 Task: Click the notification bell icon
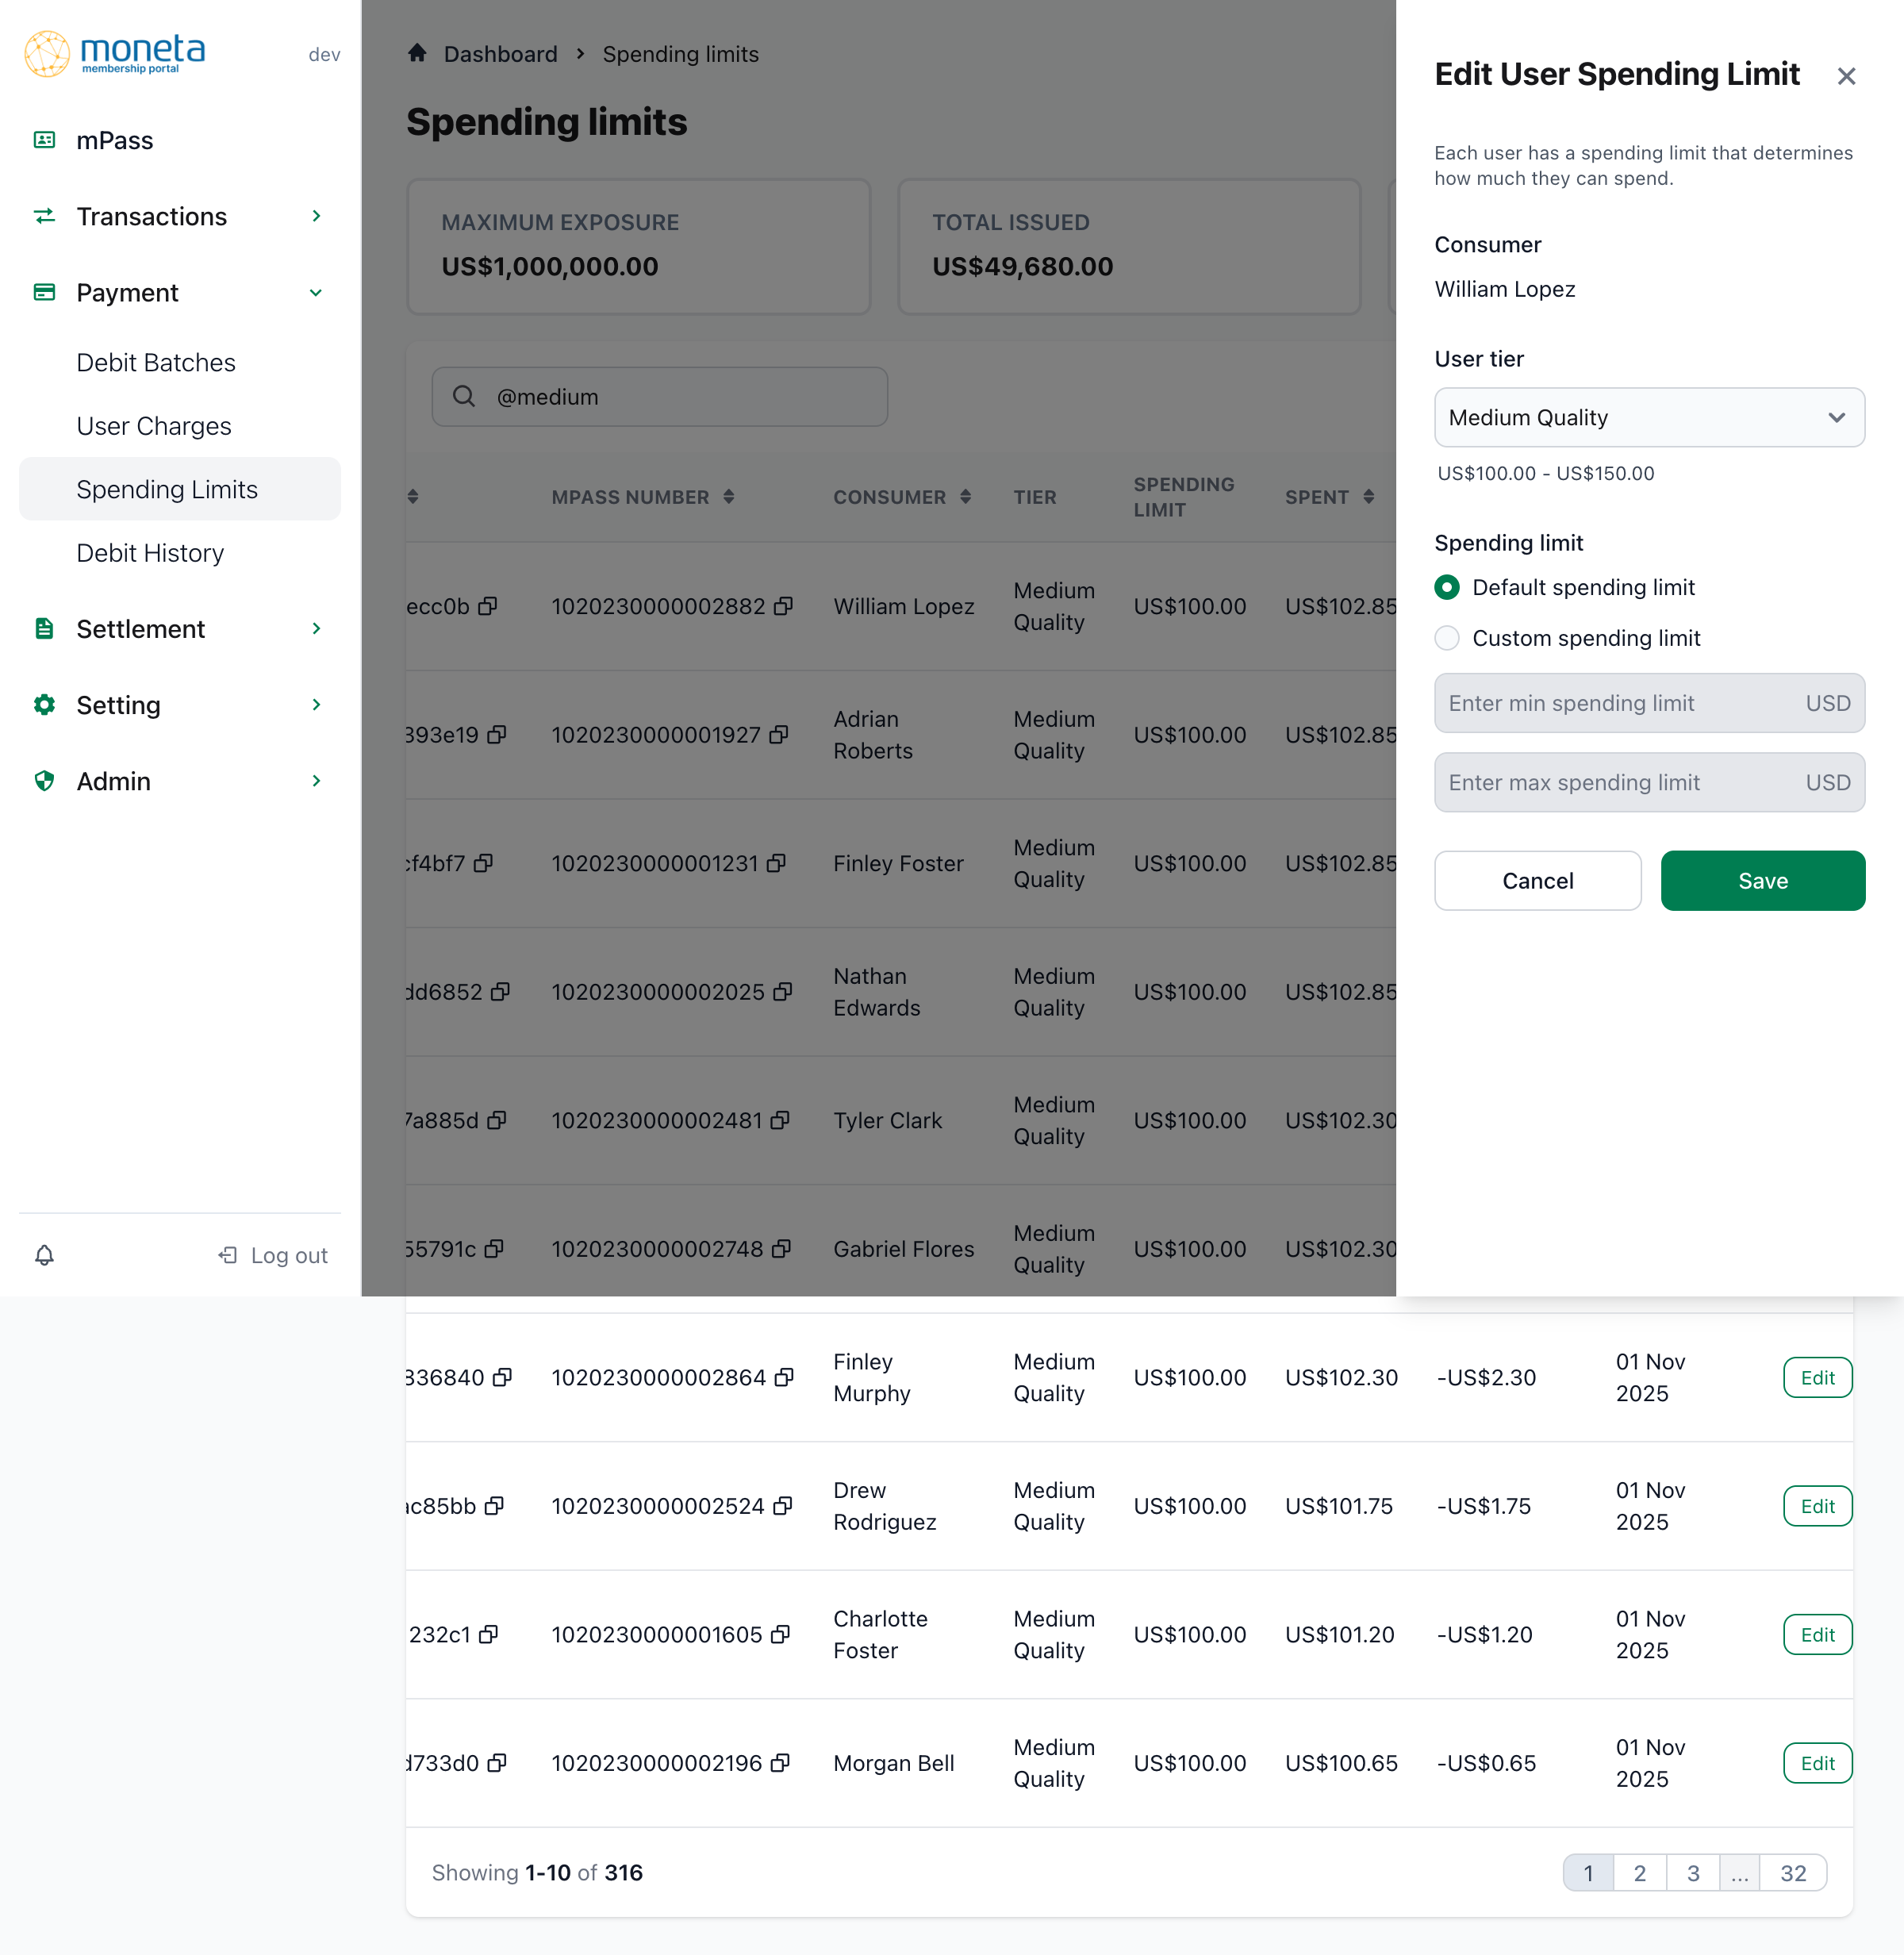pyautogui.click(x=45, y=1255)
